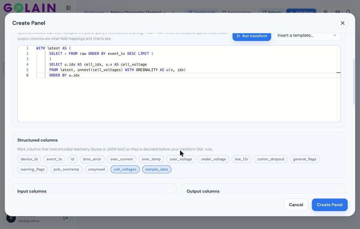This screenshot has width=360, height=229.
Task: Click the dialog's vertical scrollbar
Action: click(354, 82)
